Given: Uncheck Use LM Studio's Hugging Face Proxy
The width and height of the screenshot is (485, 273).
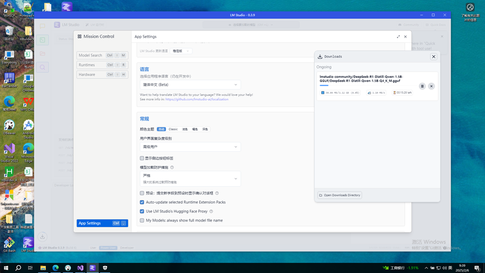Looking at the screenshot, I should point(142,211).
